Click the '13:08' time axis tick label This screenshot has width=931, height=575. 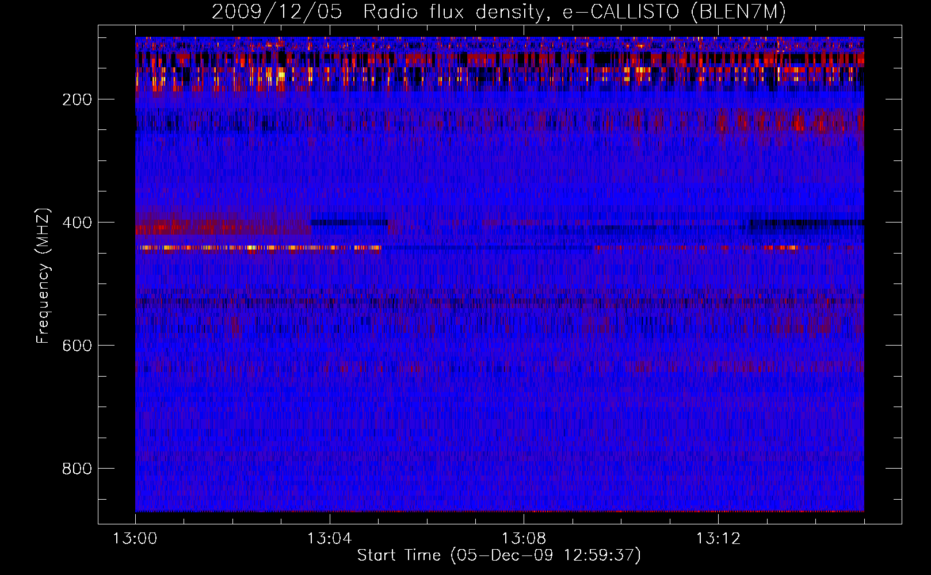pyautogui.click(x=524, y=539)
